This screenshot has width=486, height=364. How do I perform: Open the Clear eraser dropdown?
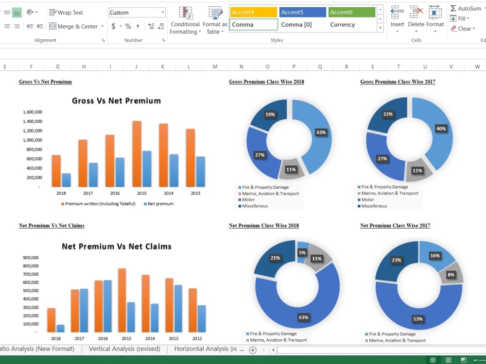click(463, 29)
